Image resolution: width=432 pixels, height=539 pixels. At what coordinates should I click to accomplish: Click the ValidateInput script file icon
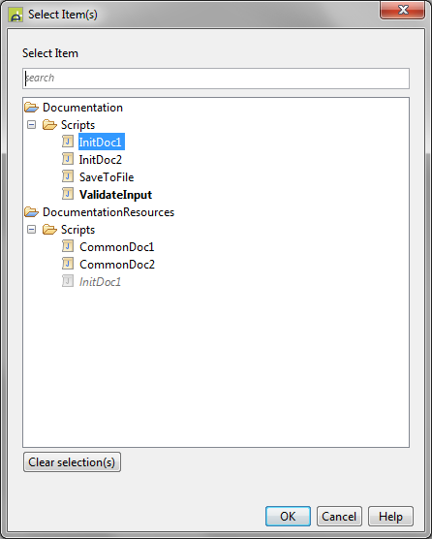pyautogui.click(x=68, y=194)
